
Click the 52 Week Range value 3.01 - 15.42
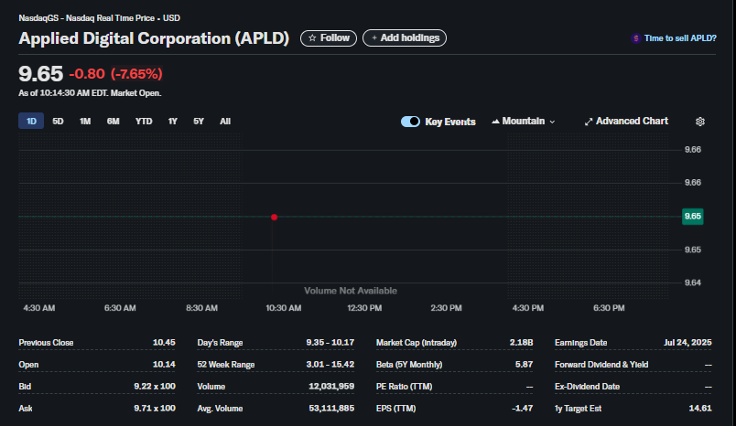pyautogui.click(x=330, y=364)
